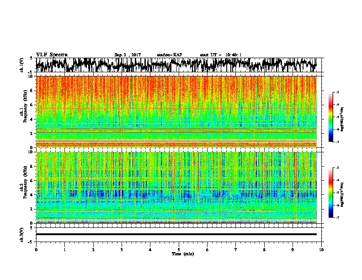Click inside the ch.1 spectrogram panel
This screenshot has width=362, height=280.
[176, 112]
